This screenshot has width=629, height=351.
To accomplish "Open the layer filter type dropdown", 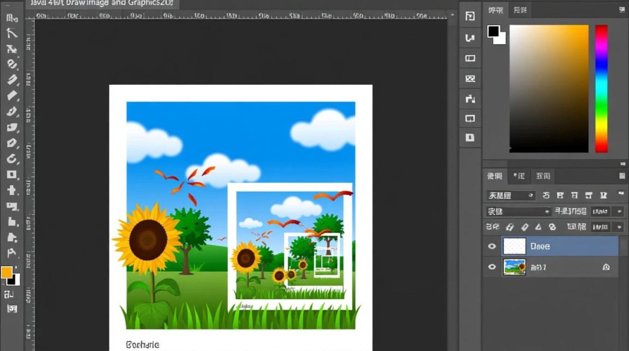I will click(x=511, y=196).
